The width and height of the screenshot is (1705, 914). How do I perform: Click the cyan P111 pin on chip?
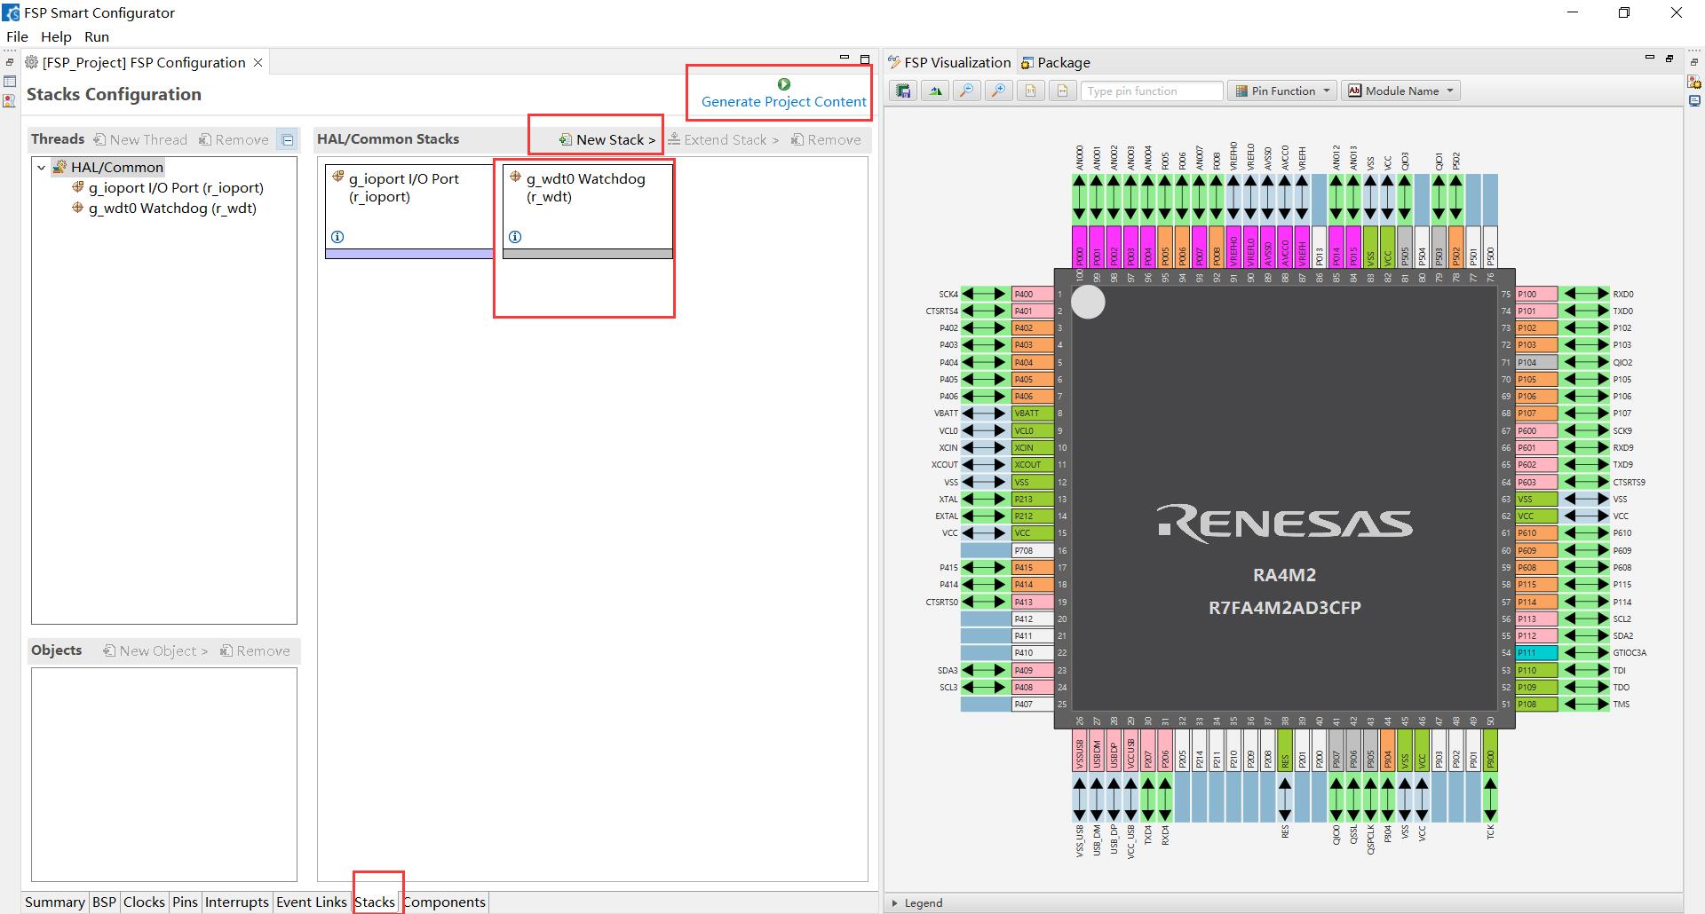click(x=1536, y=652)
